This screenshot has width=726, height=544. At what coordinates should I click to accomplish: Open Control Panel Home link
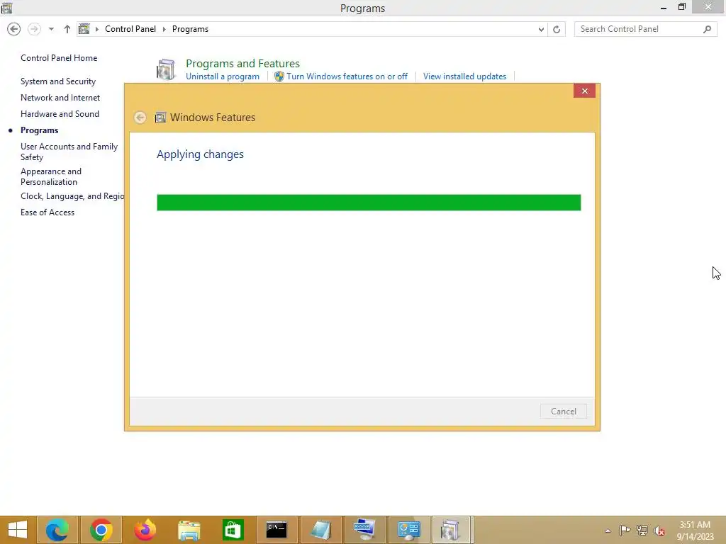(59, 58)
